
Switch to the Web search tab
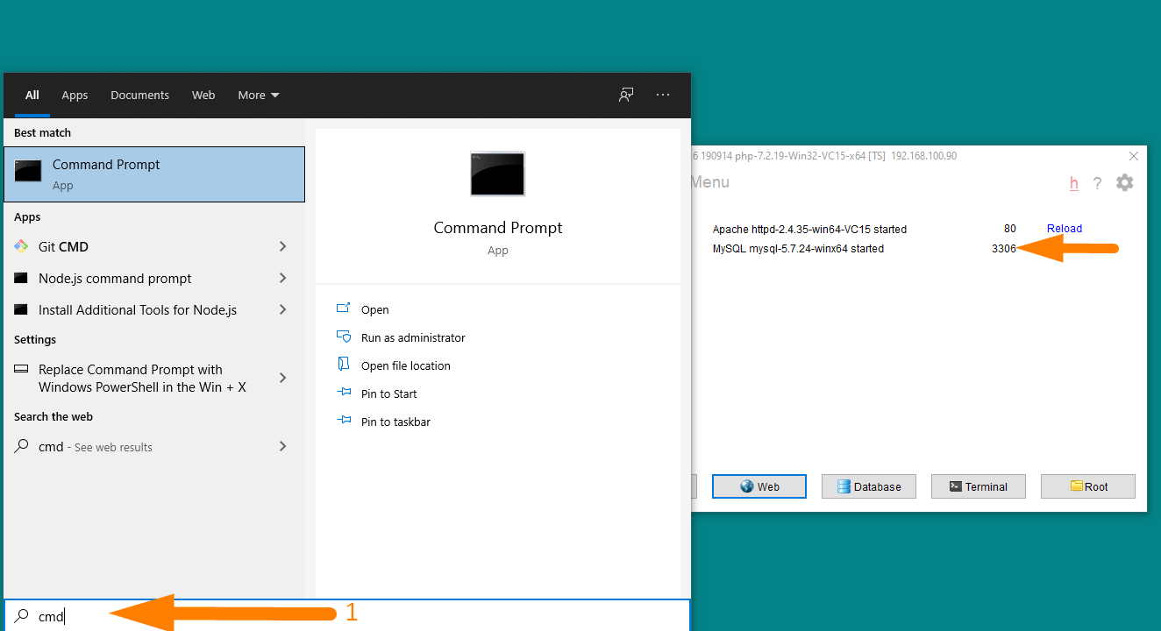(x=203, y=96)
